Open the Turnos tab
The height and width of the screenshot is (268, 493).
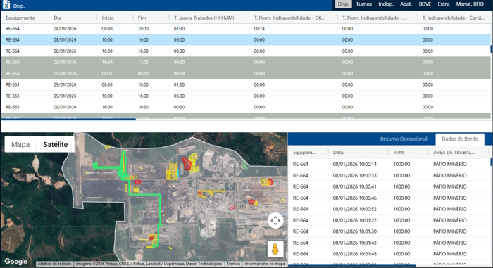coord(364,4)
